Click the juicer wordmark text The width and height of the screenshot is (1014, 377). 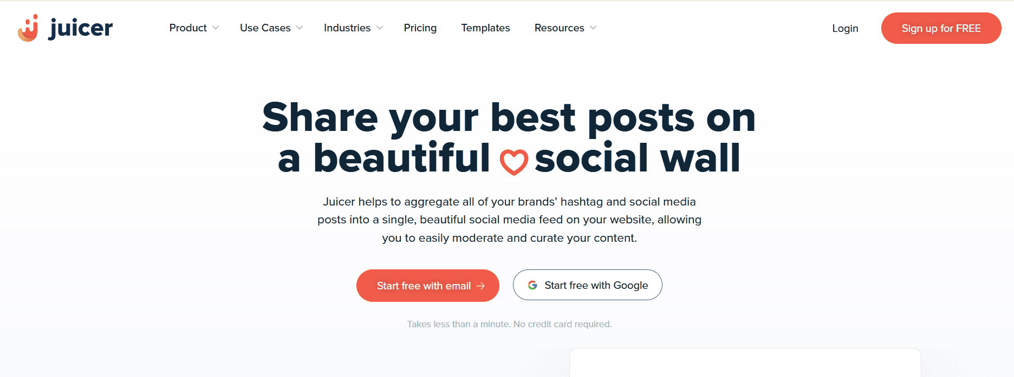click(81, 28)
